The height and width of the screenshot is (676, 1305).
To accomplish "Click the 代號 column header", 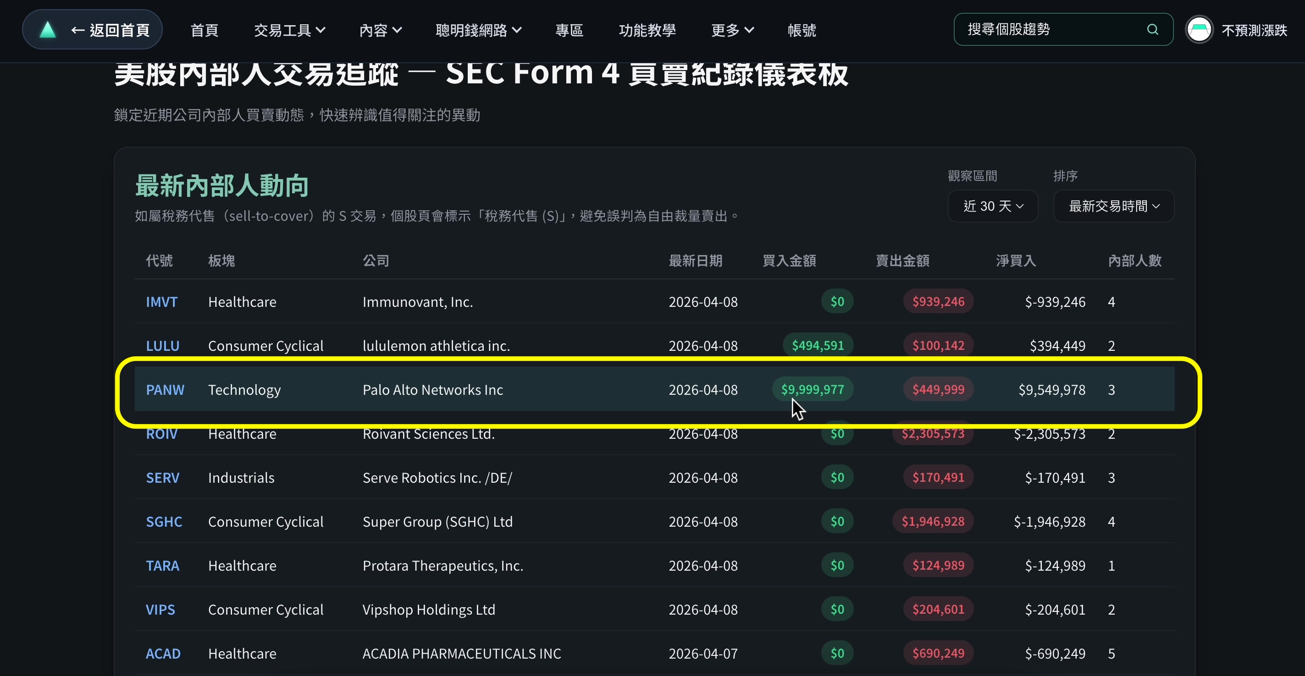I will 159,261.
